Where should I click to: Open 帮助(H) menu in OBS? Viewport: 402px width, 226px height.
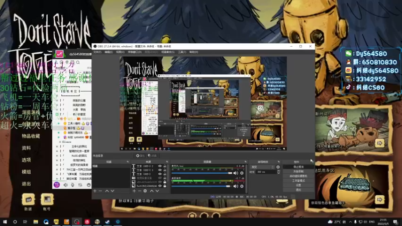tap(193, 52)
